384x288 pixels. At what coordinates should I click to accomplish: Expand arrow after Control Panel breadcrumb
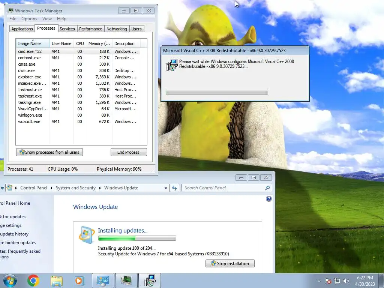(52, 188)
